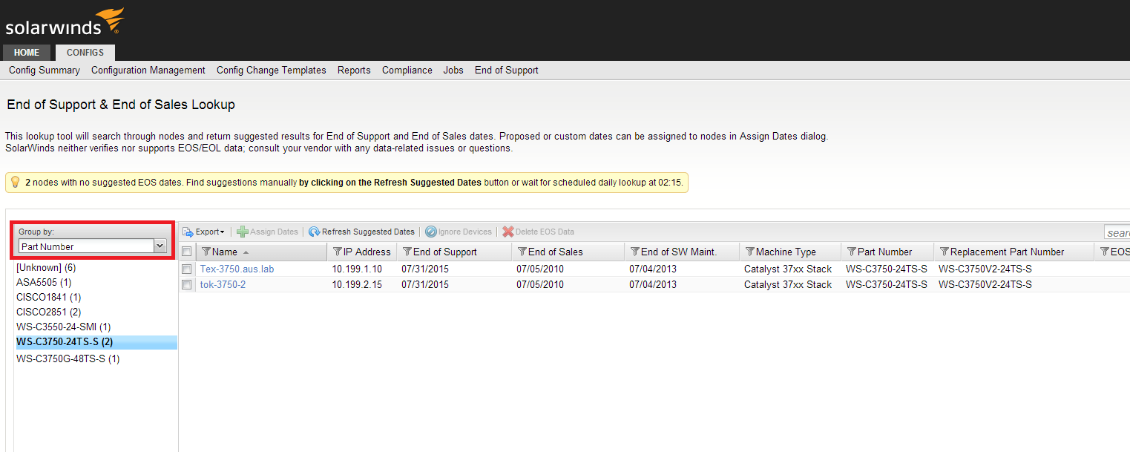Viewport: 1130px width, 452px height.
Task: Click End of Sales date for tok-3750-2
Action: tap(540, 284)
